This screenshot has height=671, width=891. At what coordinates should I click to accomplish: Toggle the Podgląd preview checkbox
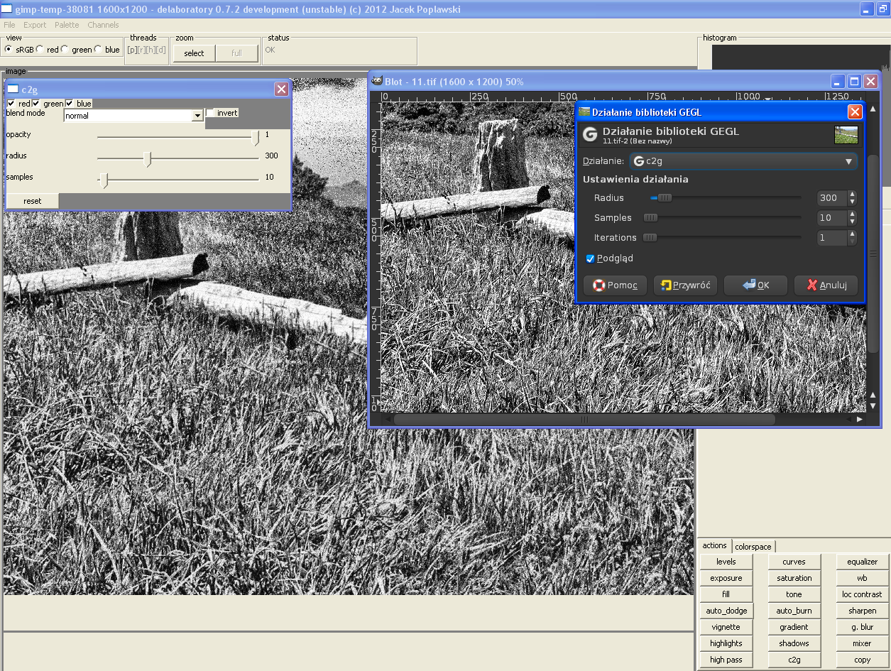(590, 258)
